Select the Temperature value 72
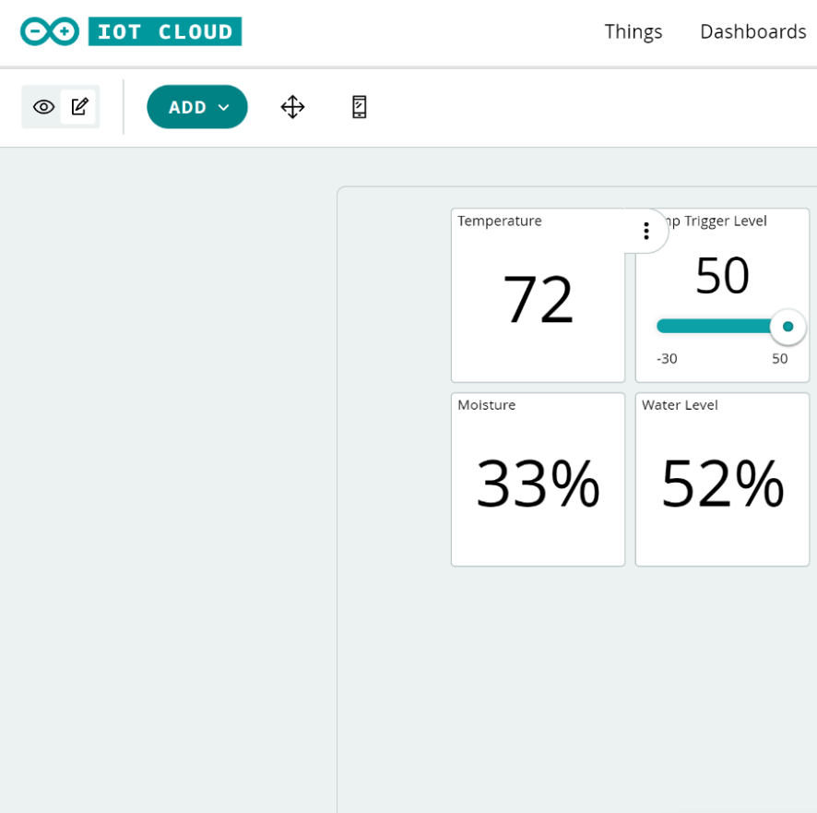The height and width of the screenshot is (813, 817). click(538, 299)
